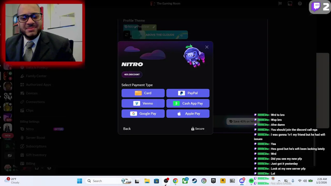Show hidden system tray icons
The height and width of the screenshot is (186, 331).
click(x=279, y=181)
